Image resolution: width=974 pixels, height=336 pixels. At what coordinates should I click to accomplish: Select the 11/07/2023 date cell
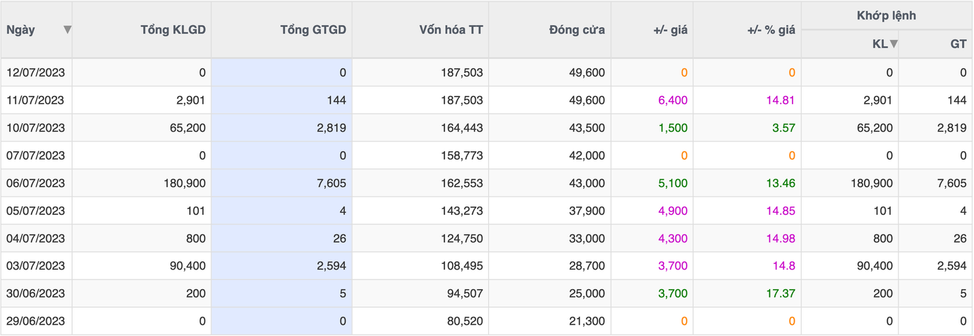pyautogui.click(x=35, y=100)
